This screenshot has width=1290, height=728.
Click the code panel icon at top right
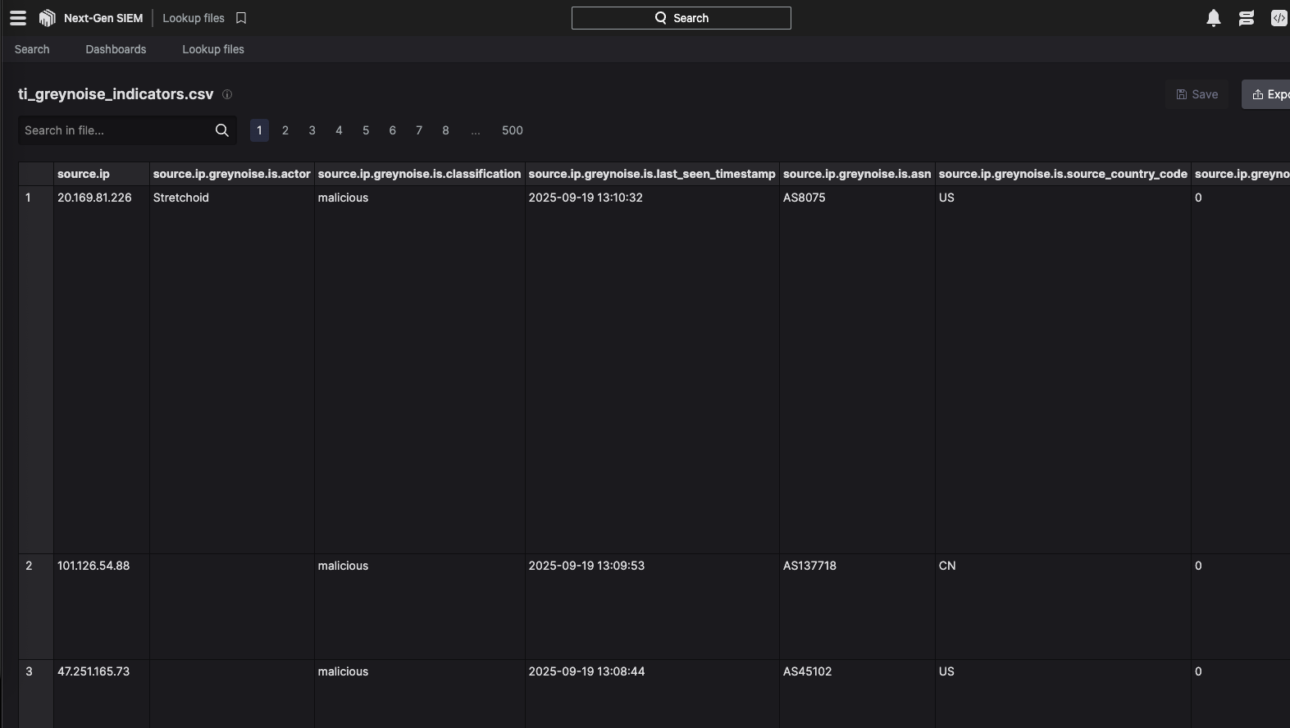point(1279,18)
